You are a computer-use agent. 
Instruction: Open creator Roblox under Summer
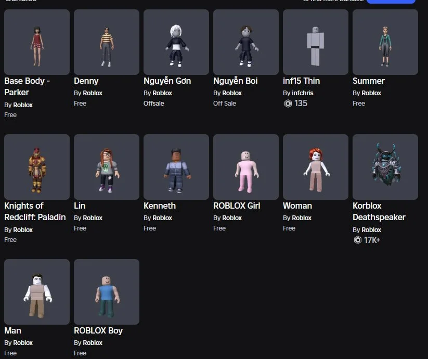point(371,93)
